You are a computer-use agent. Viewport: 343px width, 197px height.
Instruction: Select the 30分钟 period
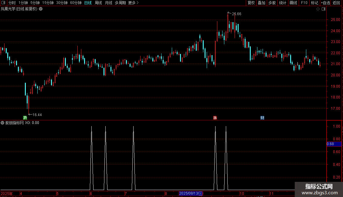(62, 3)
